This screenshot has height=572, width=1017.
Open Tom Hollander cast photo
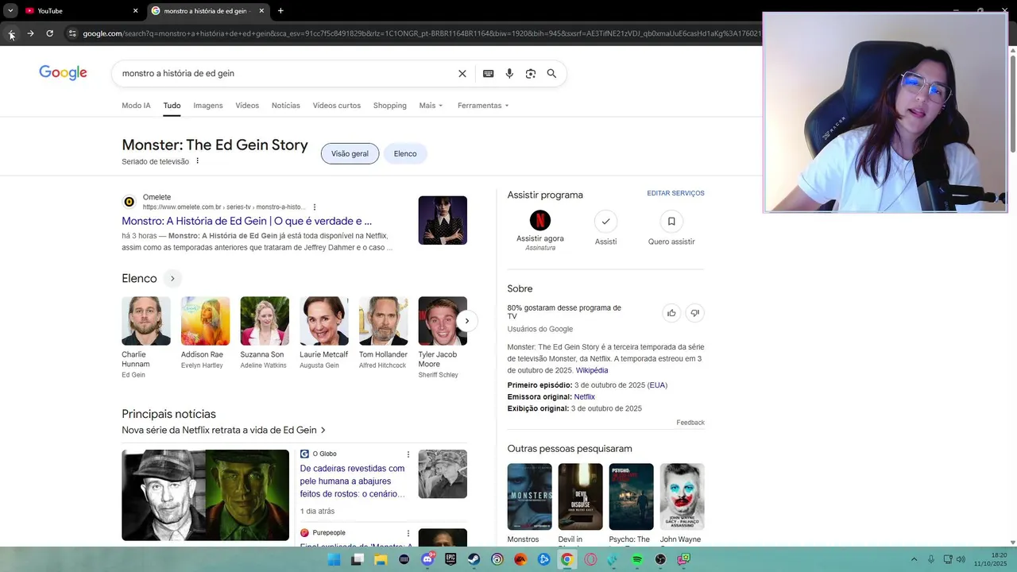coord(383,321)
